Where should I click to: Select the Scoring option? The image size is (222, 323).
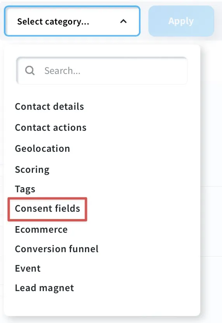point(32,170)
